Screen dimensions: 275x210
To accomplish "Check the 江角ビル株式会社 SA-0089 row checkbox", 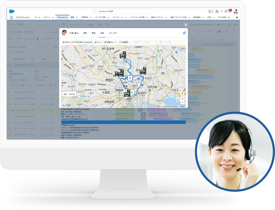I will click(10, 110).
